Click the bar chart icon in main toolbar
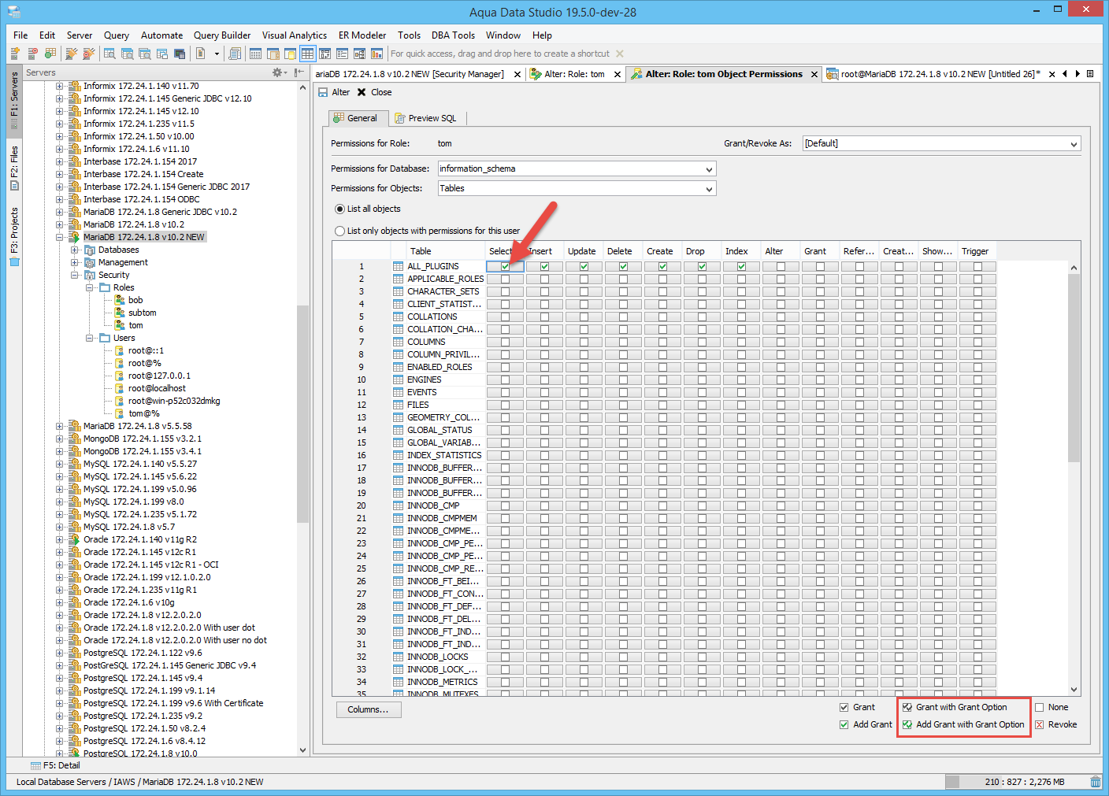 click(377, 54)
